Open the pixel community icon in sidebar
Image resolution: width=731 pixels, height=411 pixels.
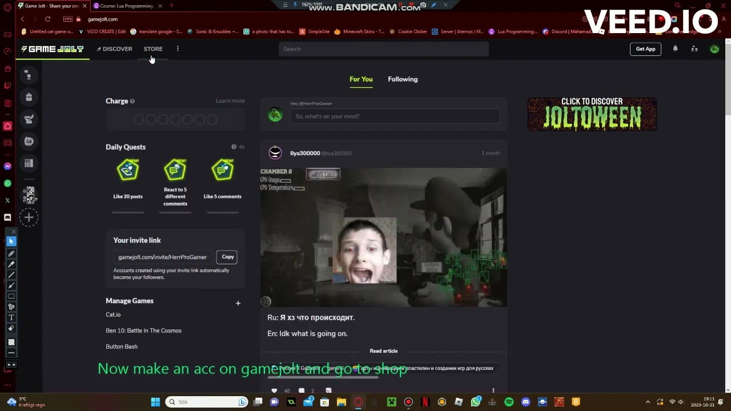click(x=29, y=195)
